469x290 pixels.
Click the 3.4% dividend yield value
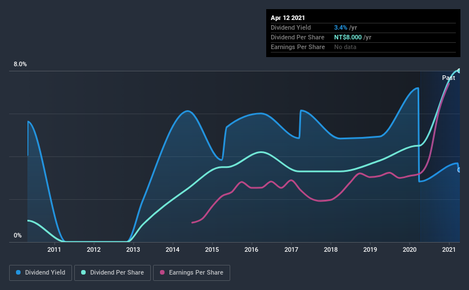coord(340,27)
